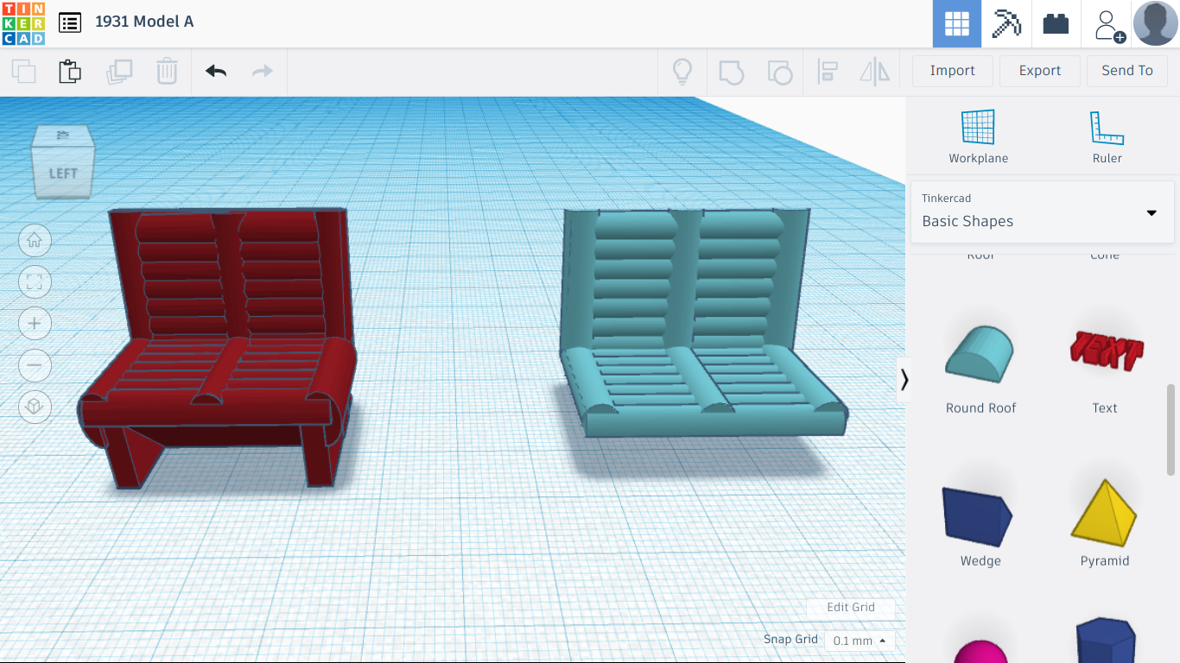Open the Blocks pickaxe mode
This screenshot has width=1180, height=663.
pos(1006,23)
